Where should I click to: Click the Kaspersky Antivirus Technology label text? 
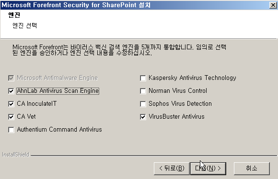(x=192, y=78)
